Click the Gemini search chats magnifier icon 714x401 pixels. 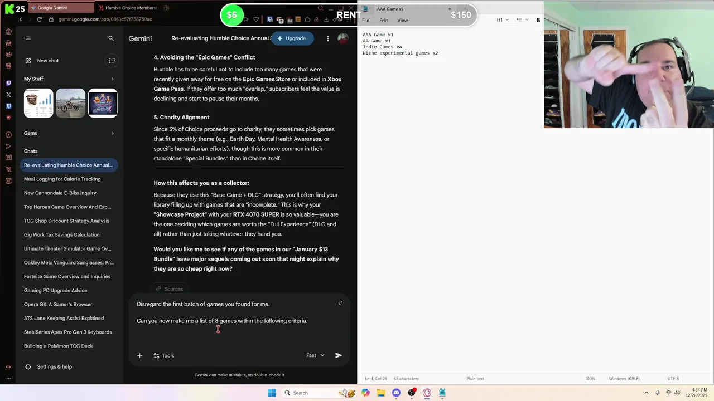(111, 38)
